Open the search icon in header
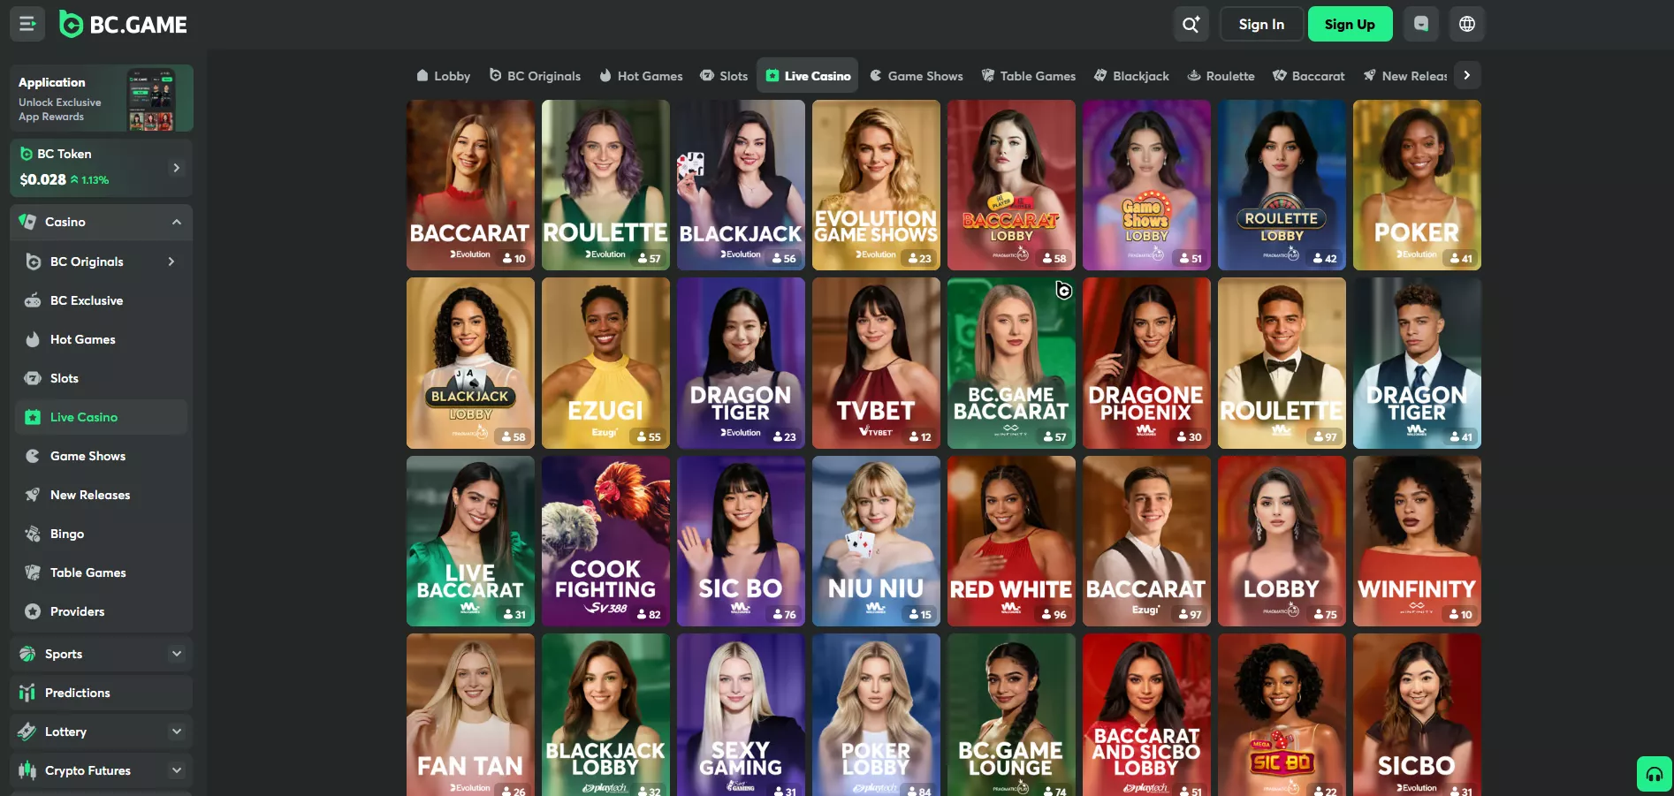 click(1191, 24)
